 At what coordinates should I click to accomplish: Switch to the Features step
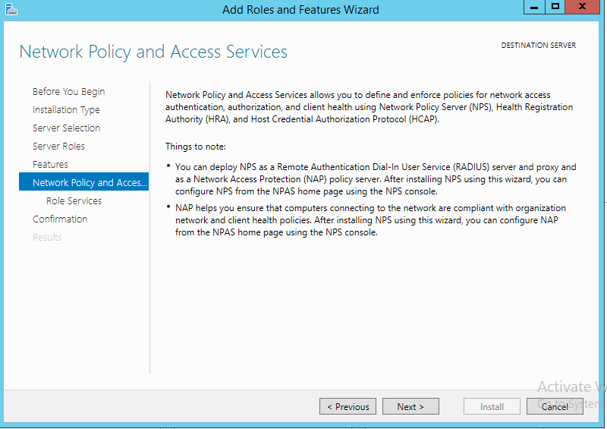50,165
